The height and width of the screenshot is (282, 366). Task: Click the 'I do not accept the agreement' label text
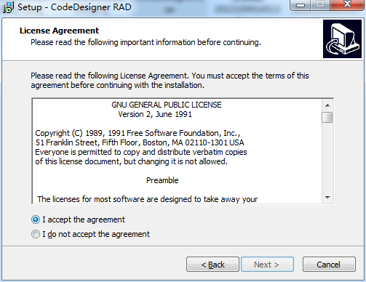96,234
